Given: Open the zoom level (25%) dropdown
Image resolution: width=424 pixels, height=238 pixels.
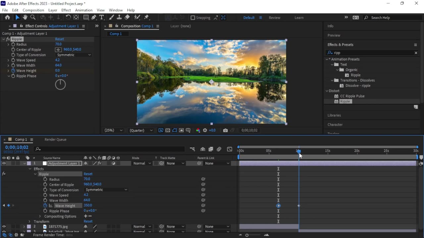Looking at the screenshot, I should click(113, 130).
